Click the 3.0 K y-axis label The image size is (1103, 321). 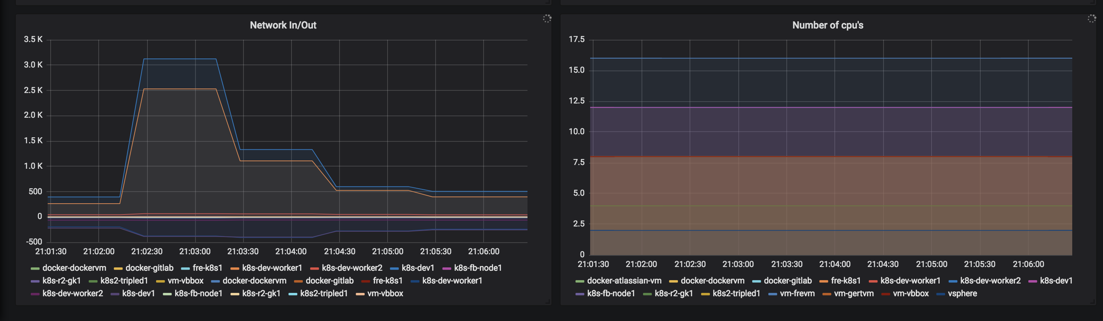coord(33,64)
